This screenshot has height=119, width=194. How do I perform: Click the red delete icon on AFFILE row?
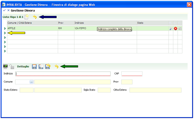[175, 28]
